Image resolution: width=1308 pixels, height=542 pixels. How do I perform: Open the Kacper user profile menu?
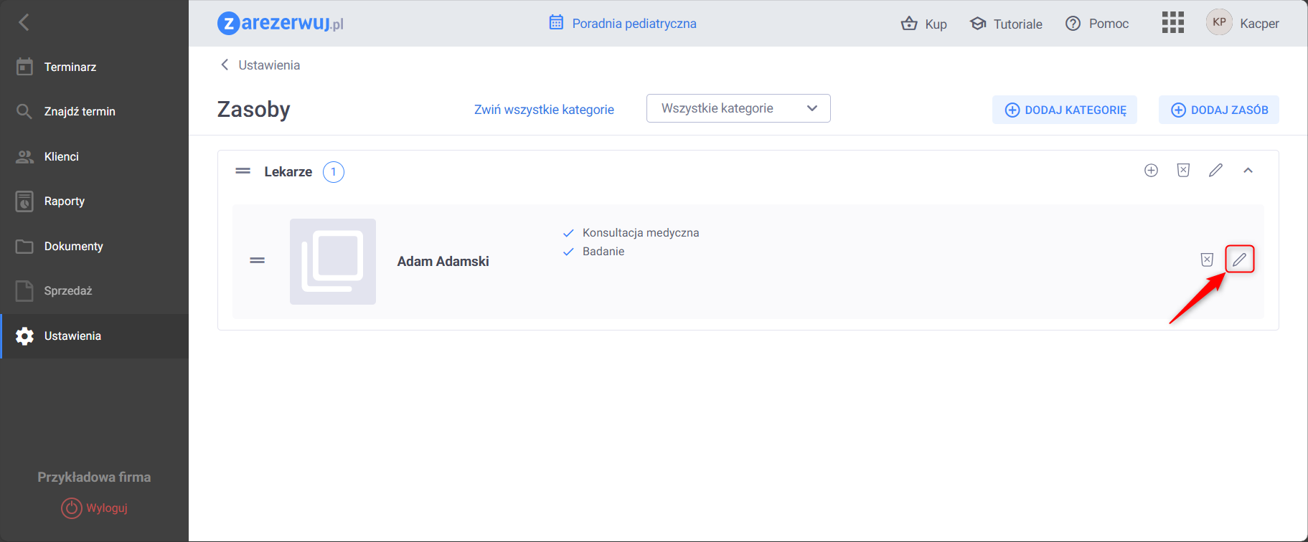[1243, 23]
